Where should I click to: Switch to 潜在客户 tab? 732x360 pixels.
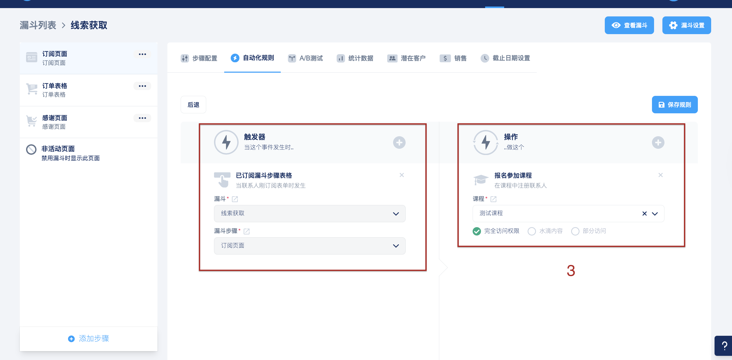point(406,58)
